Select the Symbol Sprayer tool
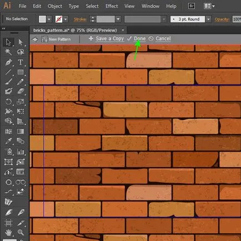Viewport: 241px width, 241px height. click(x=8, y=152)
